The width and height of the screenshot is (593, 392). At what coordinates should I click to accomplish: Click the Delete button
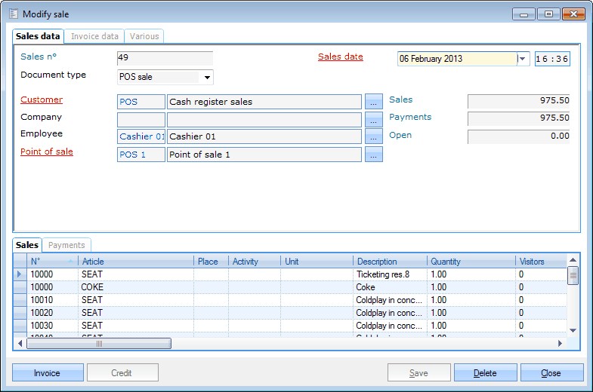[485, 372]
